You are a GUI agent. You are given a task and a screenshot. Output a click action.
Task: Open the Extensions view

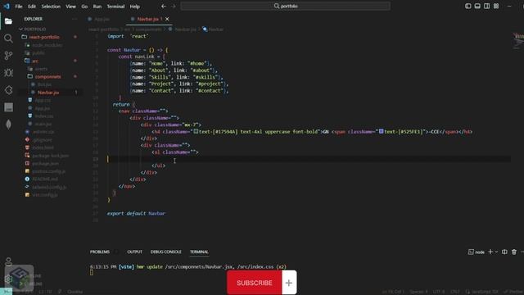(x=8, y=90)
